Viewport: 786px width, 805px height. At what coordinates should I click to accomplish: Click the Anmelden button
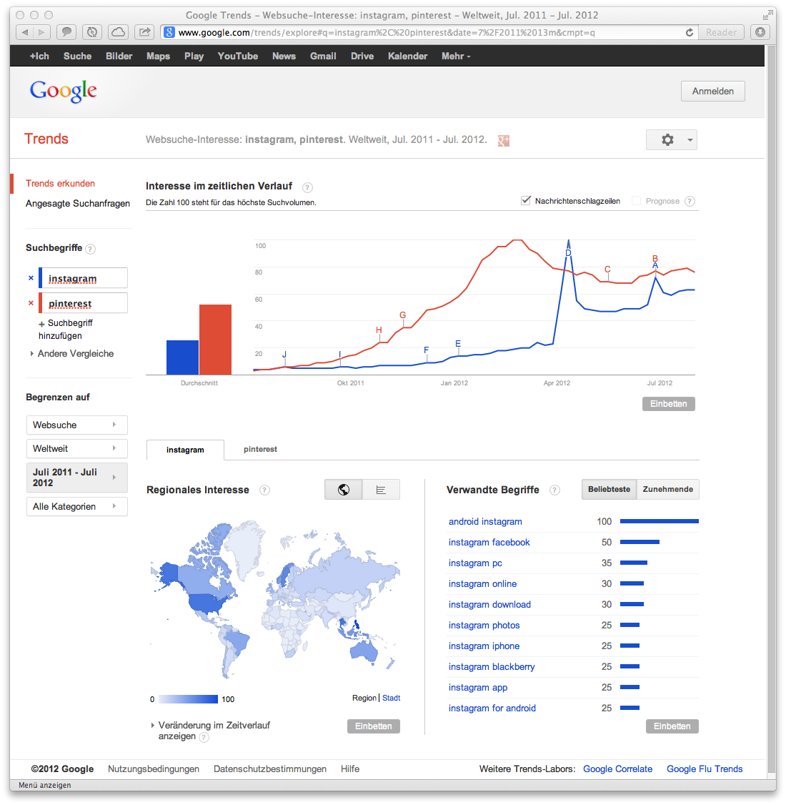click(x=712, y=91)
